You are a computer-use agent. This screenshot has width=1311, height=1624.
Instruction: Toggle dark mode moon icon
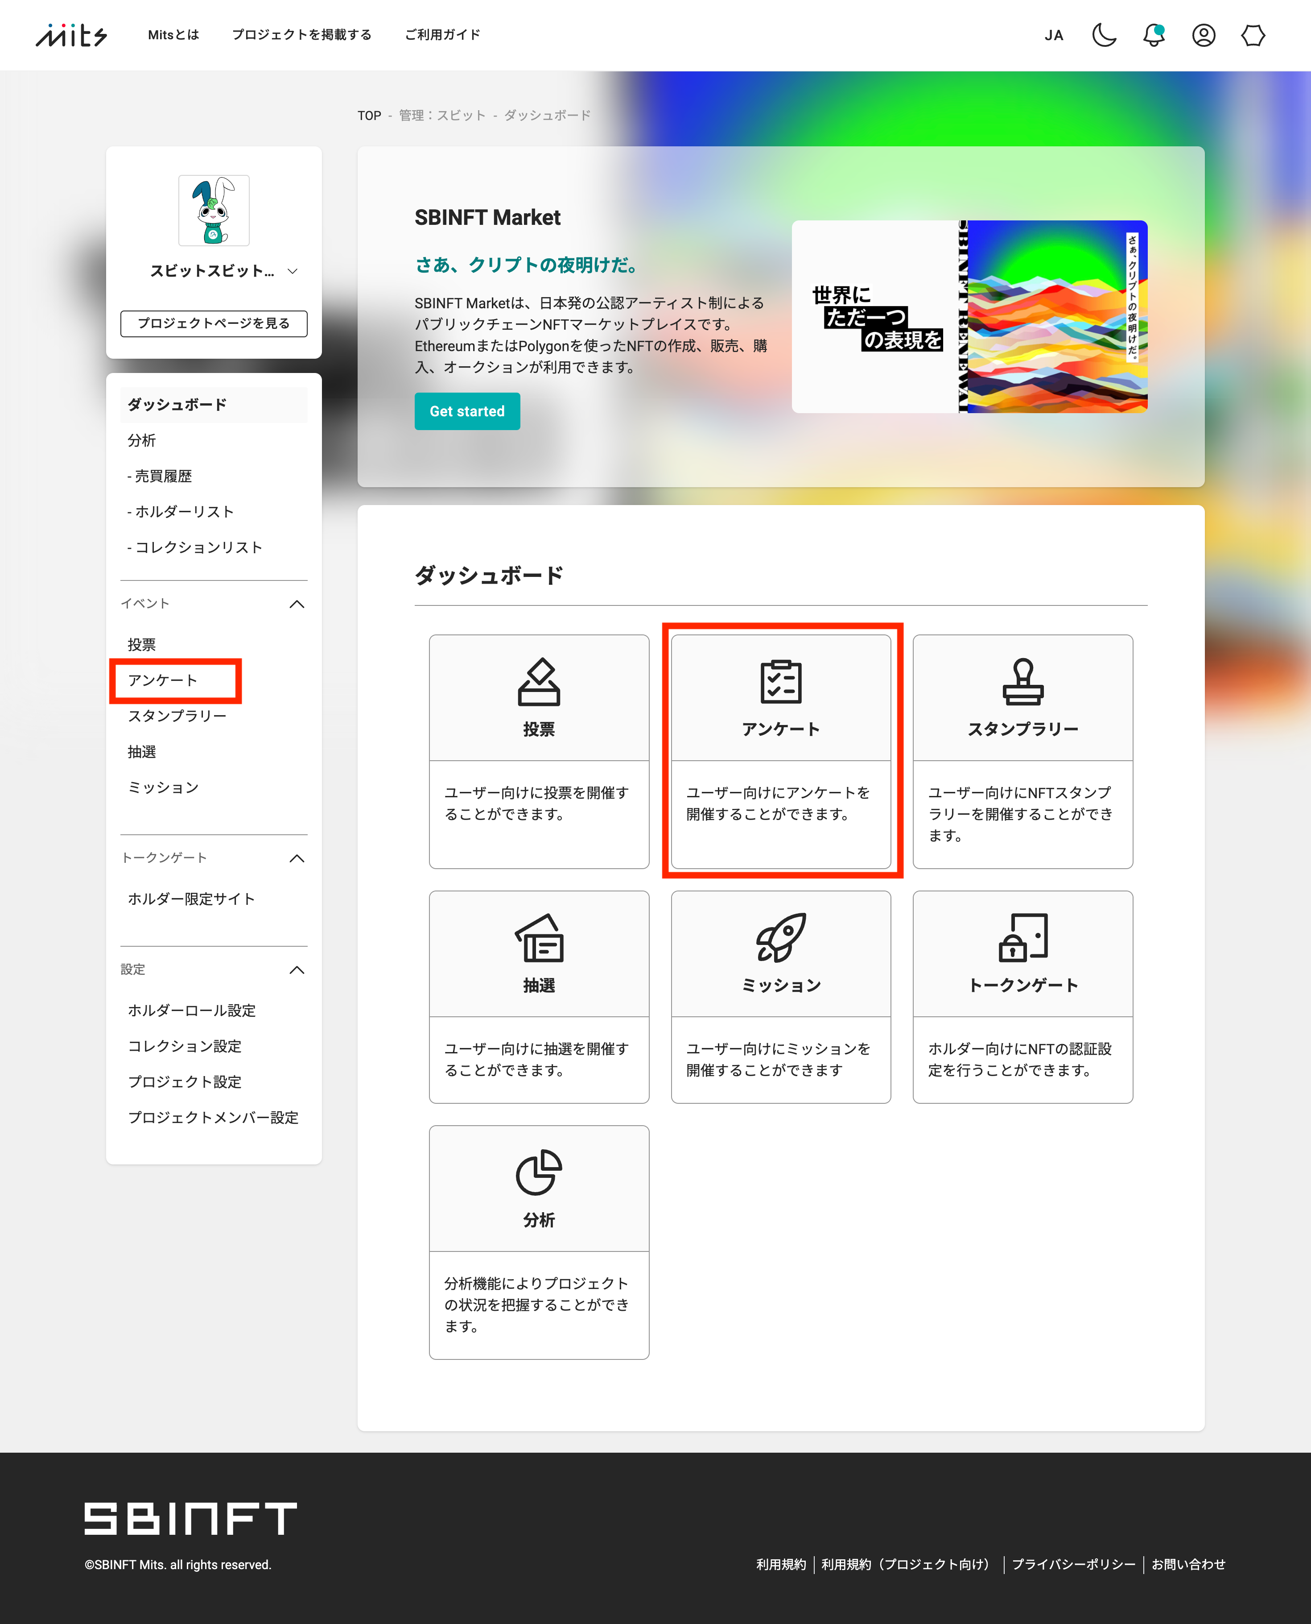(x=1104, y=35)
